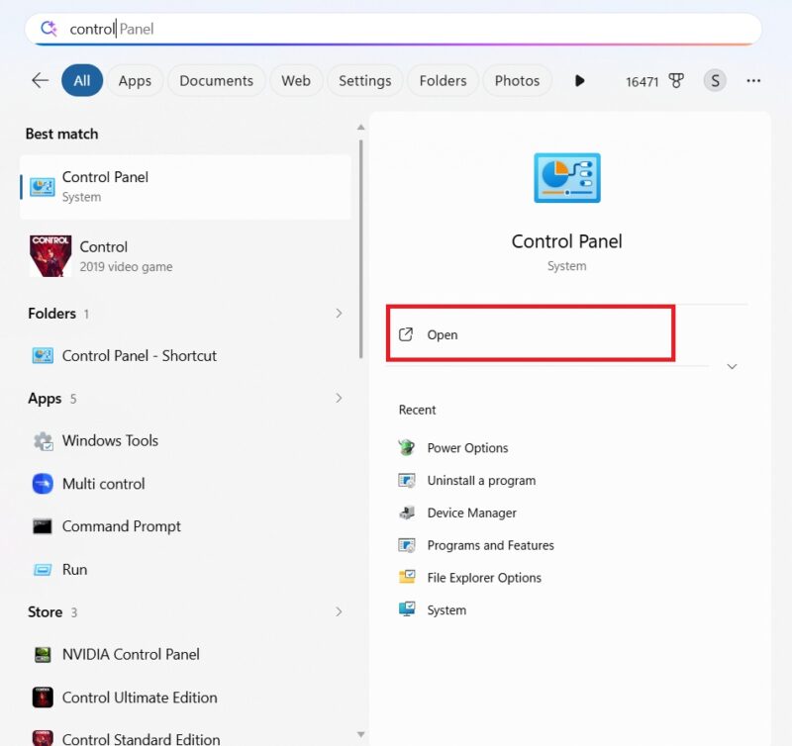Open File Explorer Options from Recent
The height and width of the screenshot is (746, 792).
(484, 578)
